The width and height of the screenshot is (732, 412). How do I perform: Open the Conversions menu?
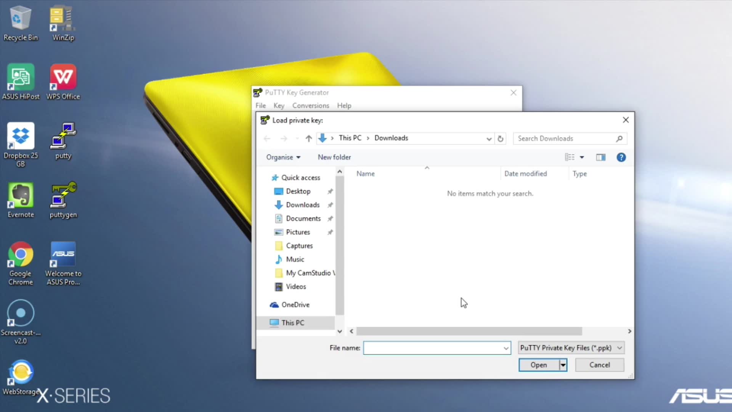[310, 105]
